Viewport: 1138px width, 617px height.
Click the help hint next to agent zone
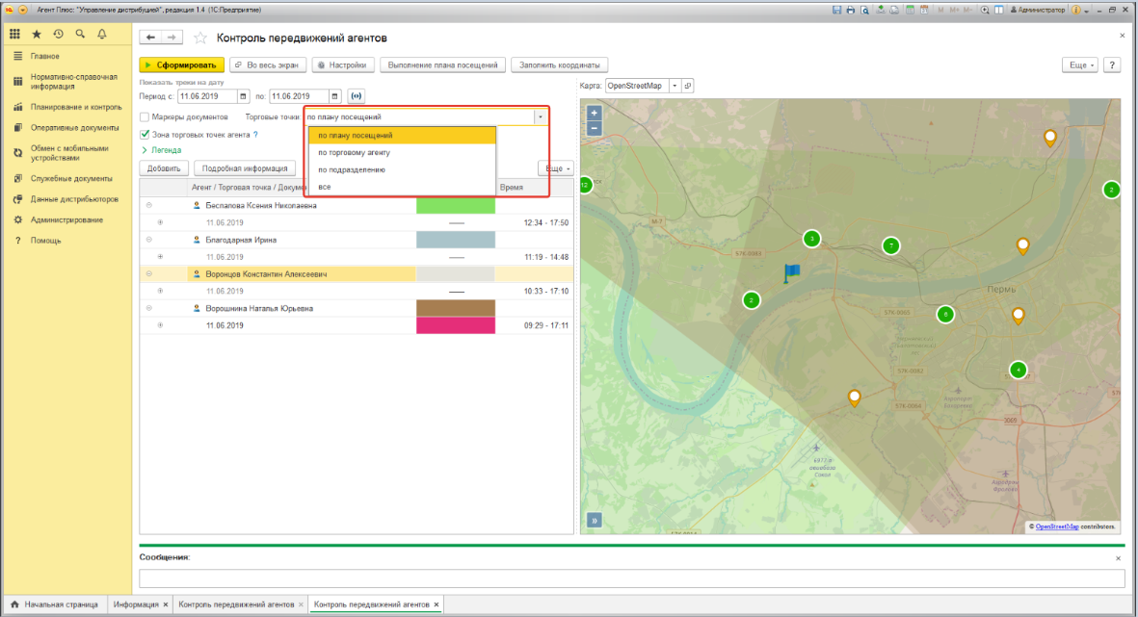[255, 135]
